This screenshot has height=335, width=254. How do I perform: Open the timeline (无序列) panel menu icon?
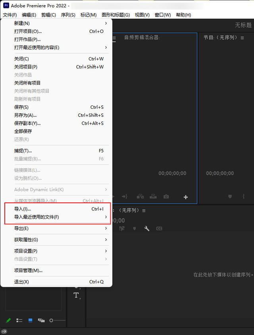(144, 211)
